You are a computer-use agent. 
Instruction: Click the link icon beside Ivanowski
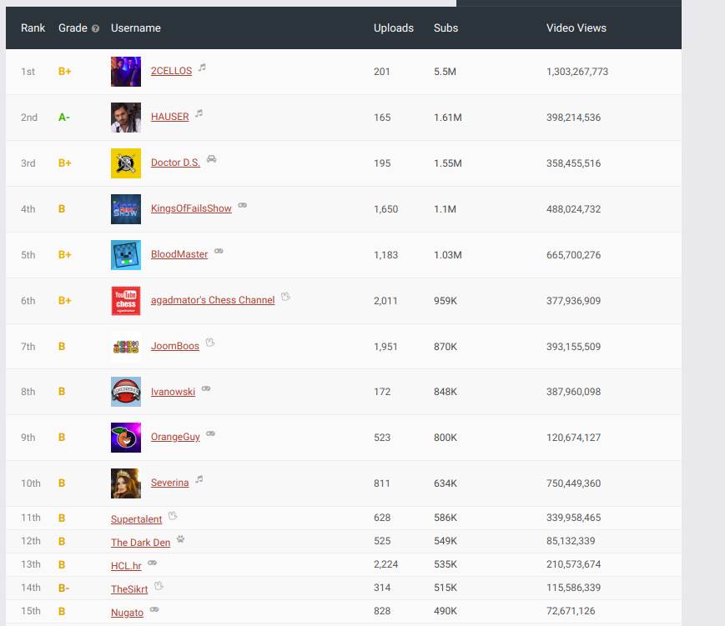coord(208,387)
